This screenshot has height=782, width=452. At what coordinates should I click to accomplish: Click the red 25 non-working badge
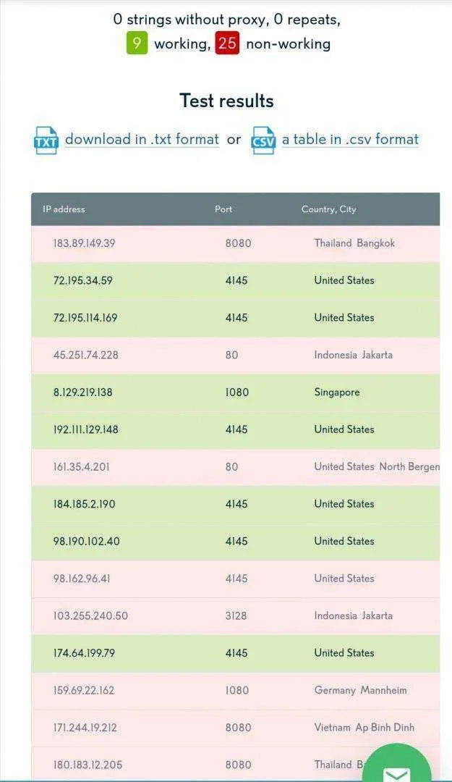coord(227,43)
